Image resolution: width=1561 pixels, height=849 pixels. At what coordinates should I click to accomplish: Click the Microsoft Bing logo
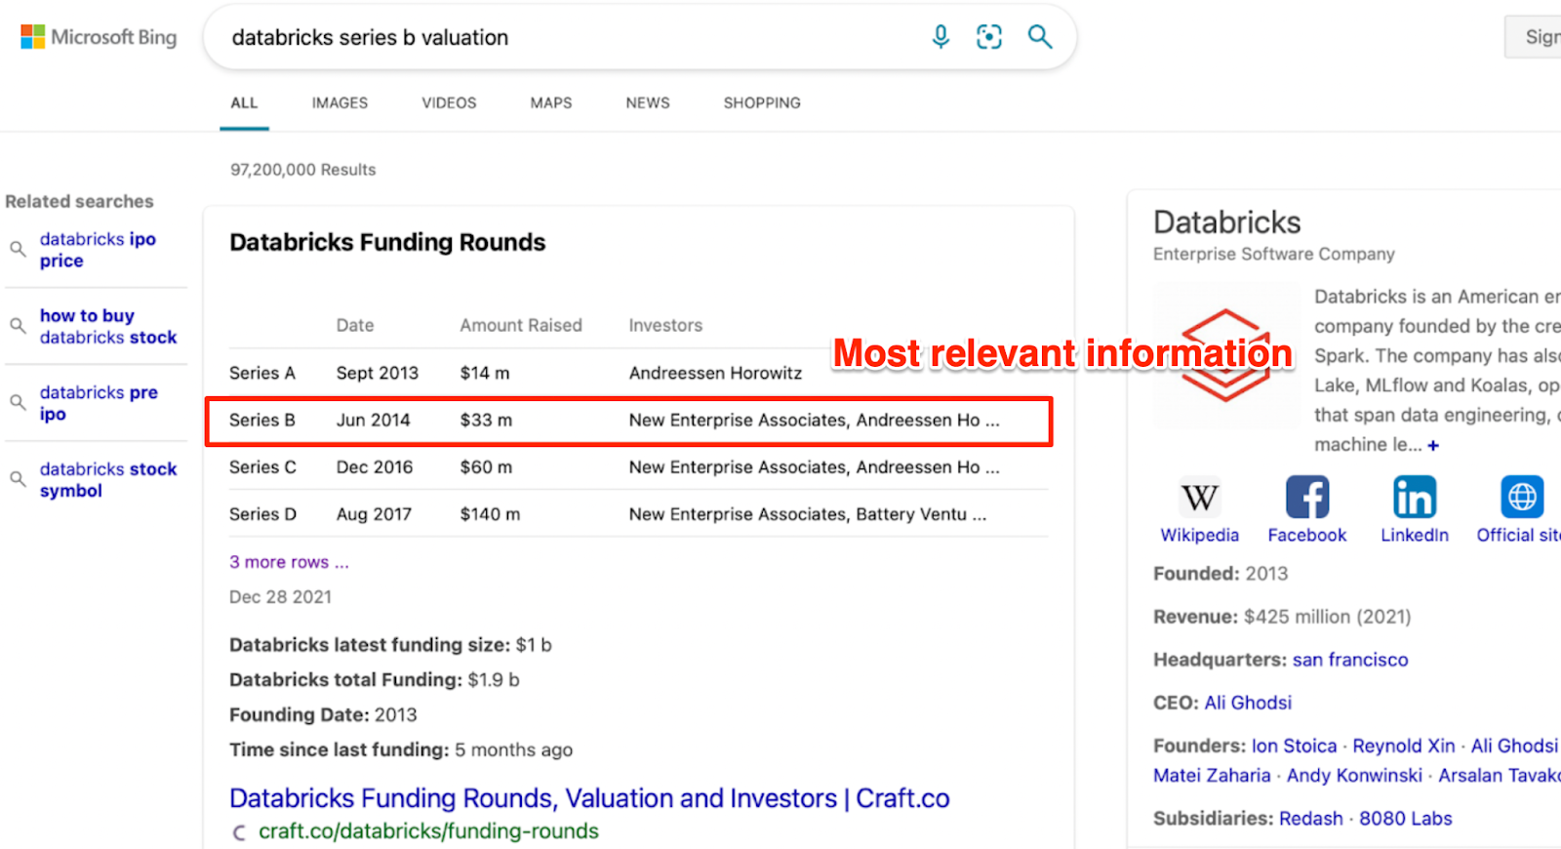(99, 37)
